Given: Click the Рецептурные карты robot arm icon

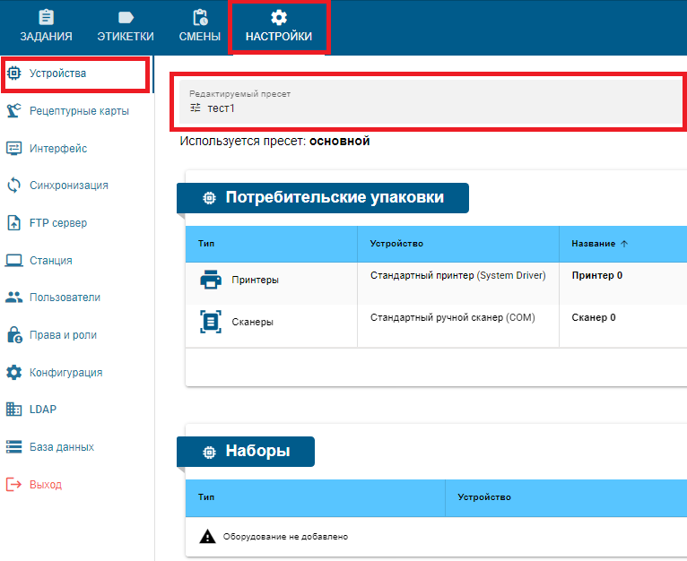Looking at the screenshot, I should (x=14, y=111).
